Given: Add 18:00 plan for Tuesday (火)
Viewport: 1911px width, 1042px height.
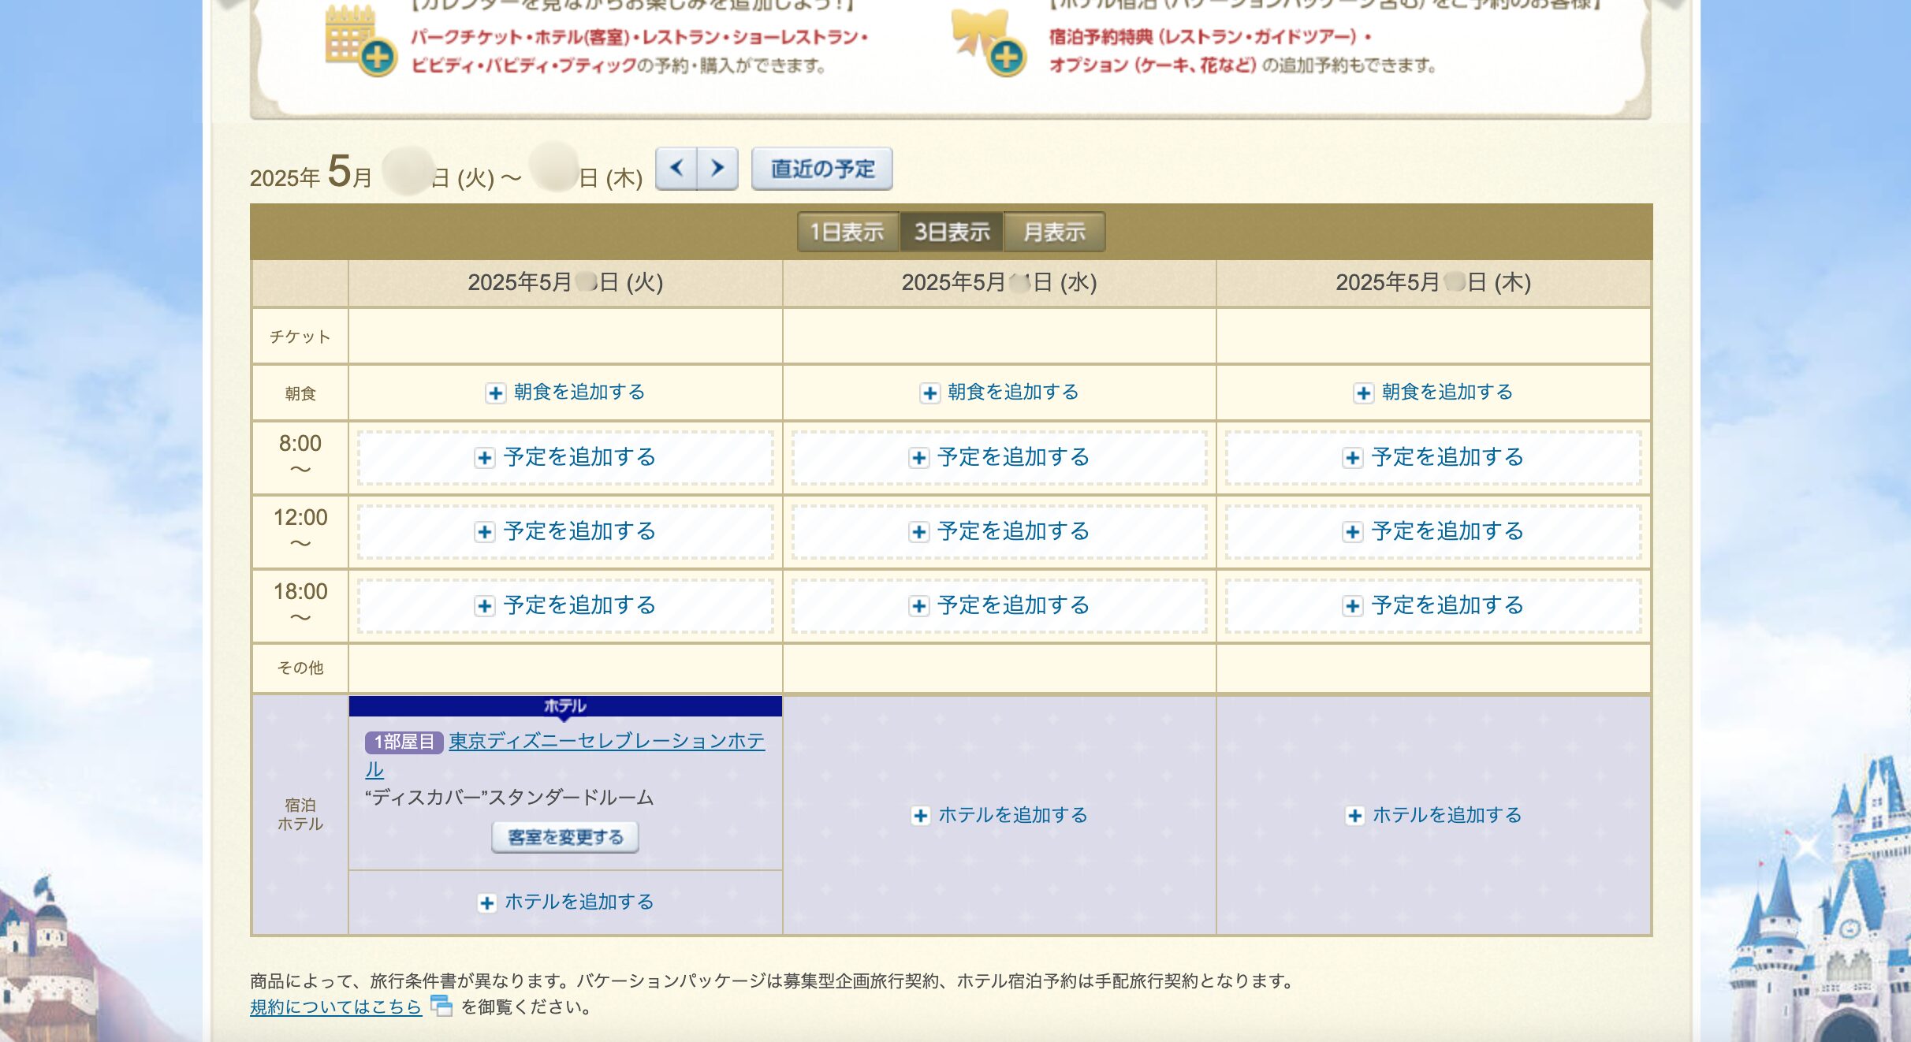Looking at the screenshot, I should [x=565, y=605].
